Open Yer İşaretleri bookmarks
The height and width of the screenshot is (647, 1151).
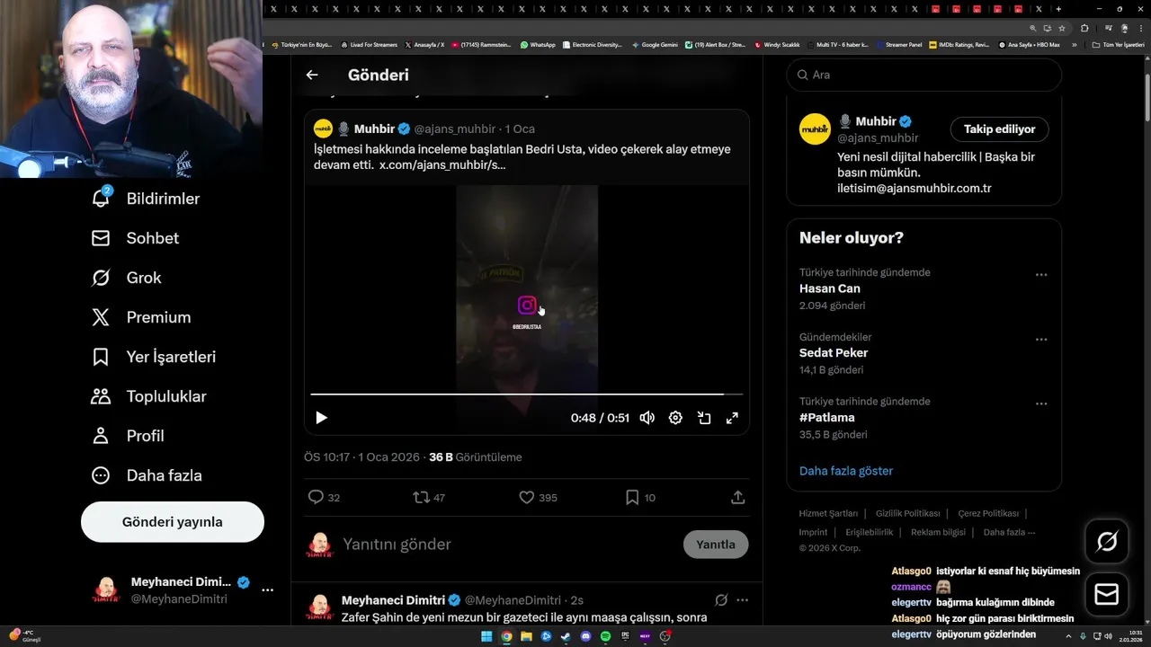154,357
